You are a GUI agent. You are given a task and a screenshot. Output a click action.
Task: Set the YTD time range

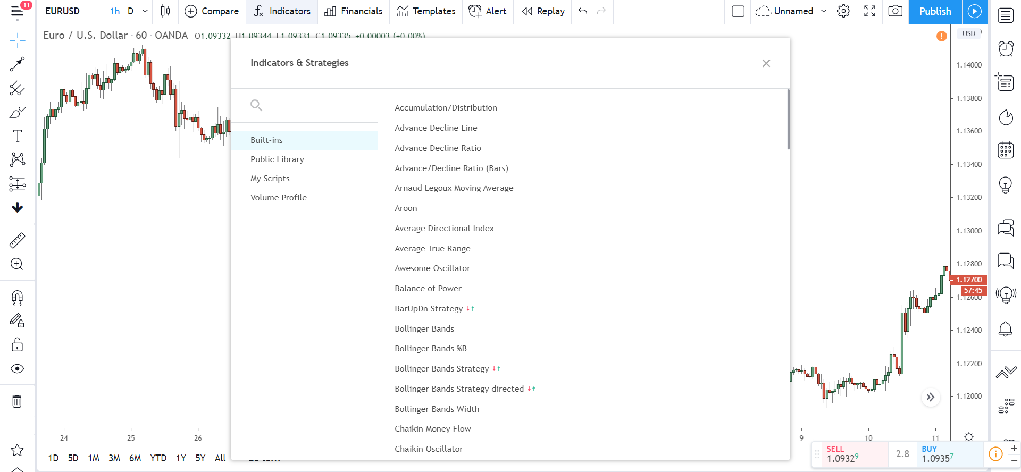[x=158, y=458]
